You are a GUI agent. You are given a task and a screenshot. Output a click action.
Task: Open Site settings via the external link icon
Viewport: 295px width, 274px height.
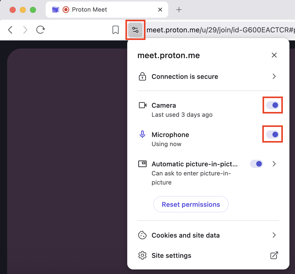(x=274, y=255)
